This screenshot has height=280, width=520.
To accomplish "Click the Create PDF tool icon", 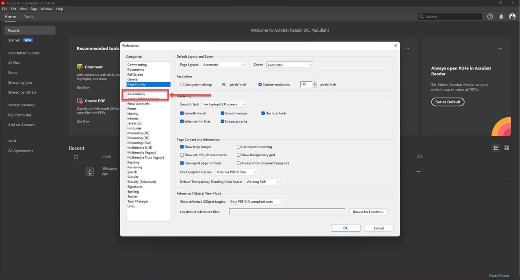I will click(x=80, y=101).
